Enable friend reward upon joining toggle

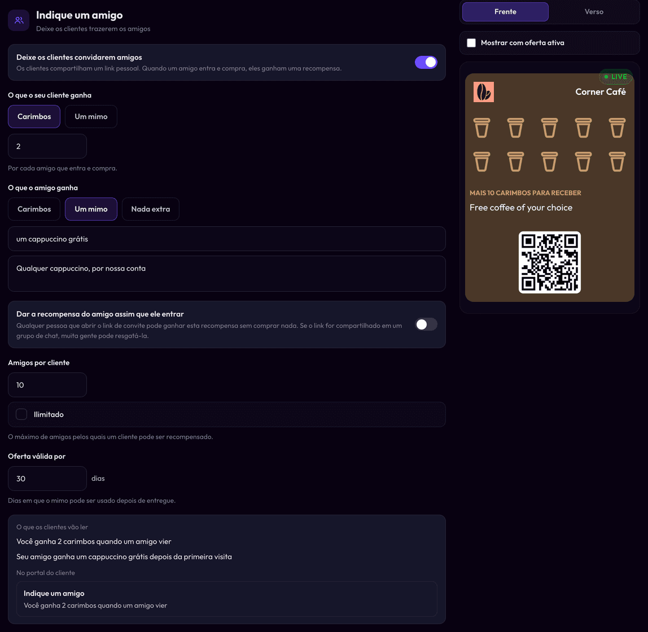coord(426,324)
